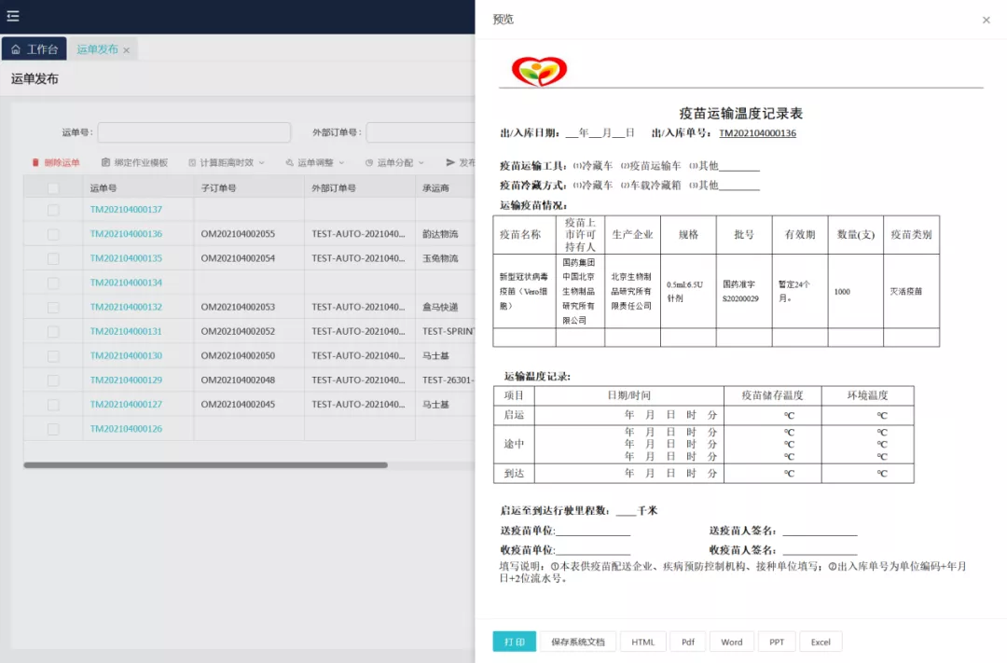Click the bind job template icon
Screen dimensions: 1007x663
[x=104, y=163]
